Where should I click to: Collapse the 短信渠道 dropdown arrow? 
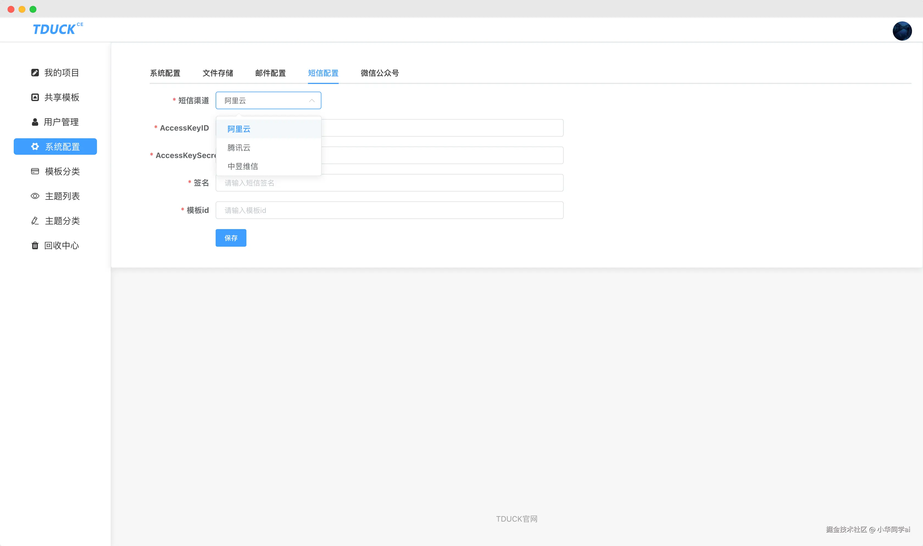click(312, 100)
